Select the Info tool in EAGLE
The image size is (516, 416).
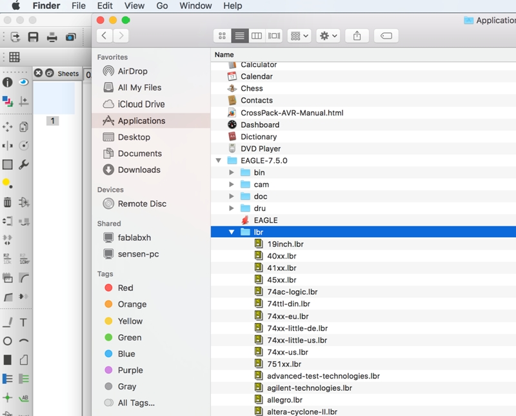(x=7, y=83)
